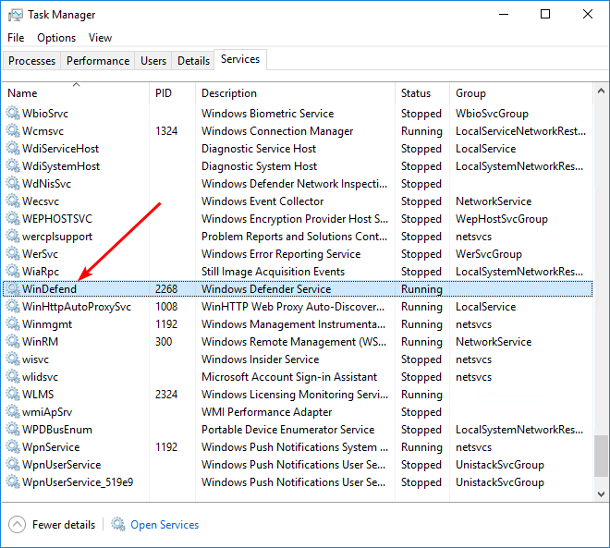Click PID 2324 cell
The image size is (610, 548).
point(166,395)
